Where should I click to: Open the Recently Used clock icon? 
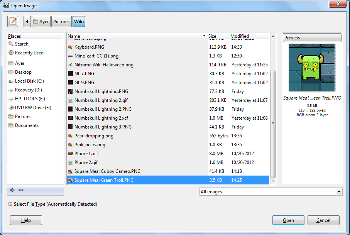(11, 52)
